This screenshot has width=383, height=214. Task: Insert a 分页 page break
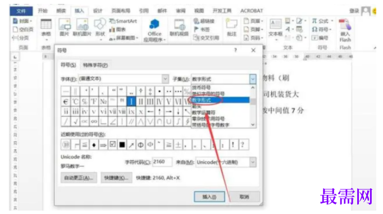click(x=21, y=38)
